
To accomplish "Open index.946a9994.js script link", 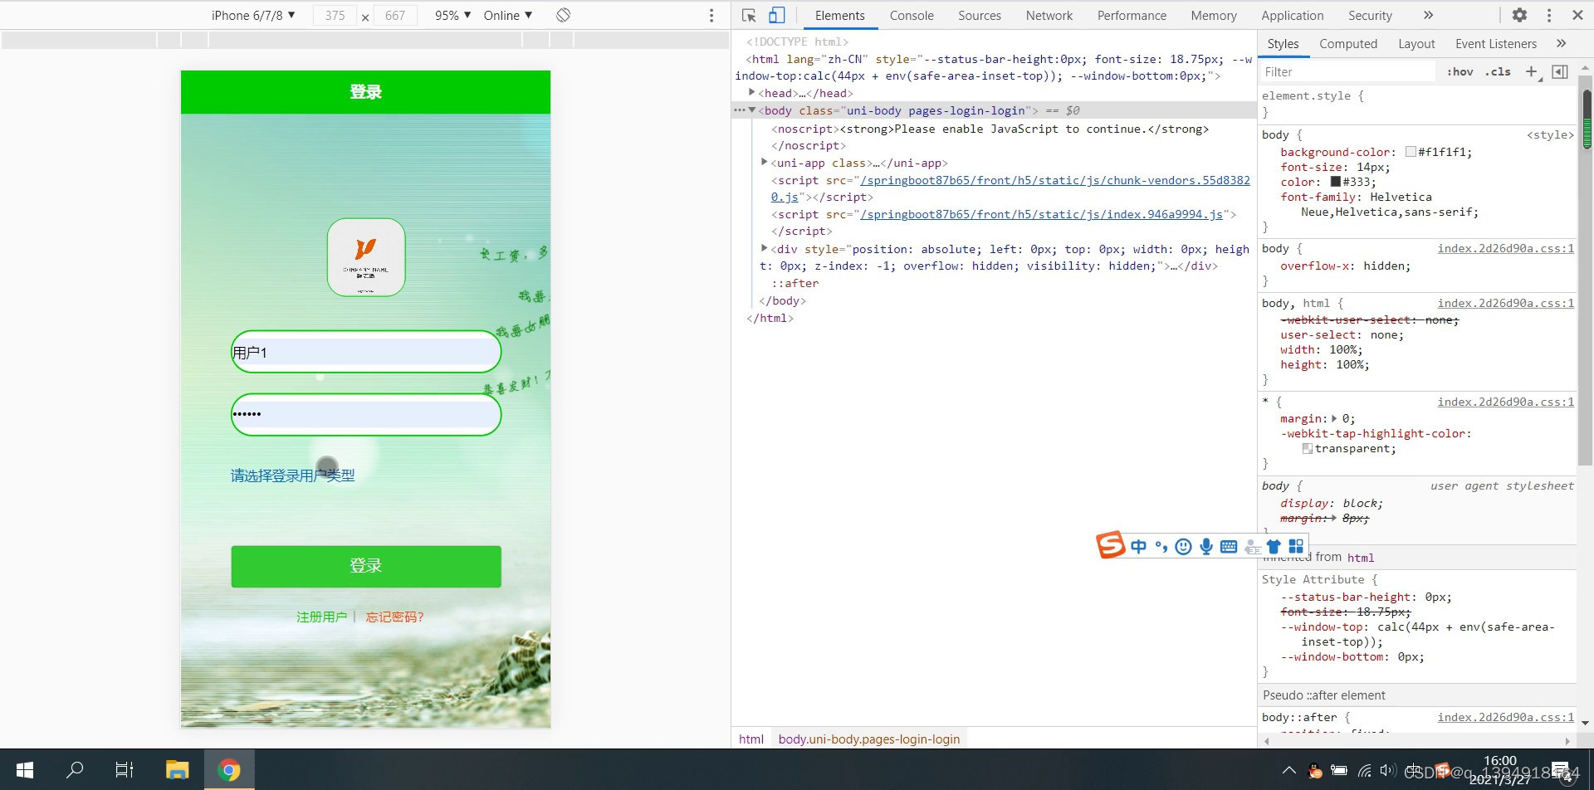I will [x=1041, y=214].
